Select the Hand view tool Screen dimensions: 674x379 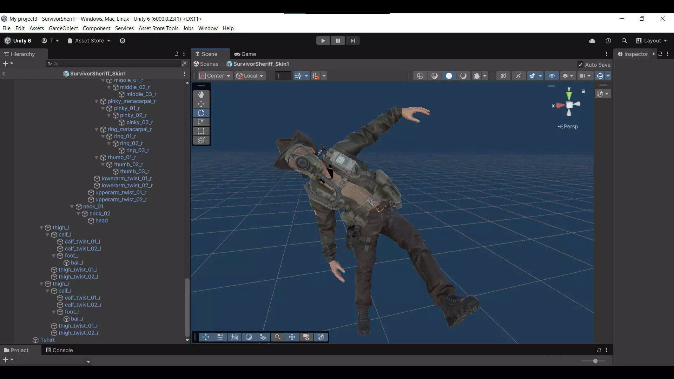pos(201,95)
